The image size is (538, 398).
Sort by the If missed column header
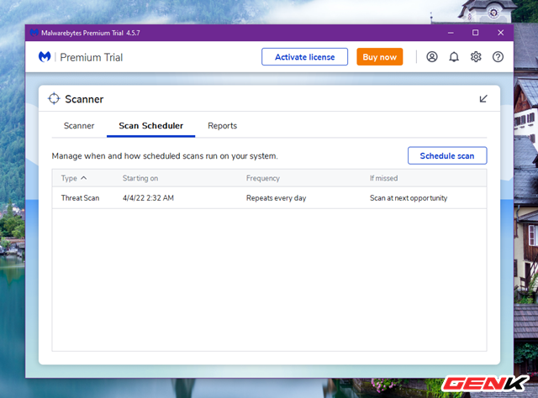(x=383, y=178)
